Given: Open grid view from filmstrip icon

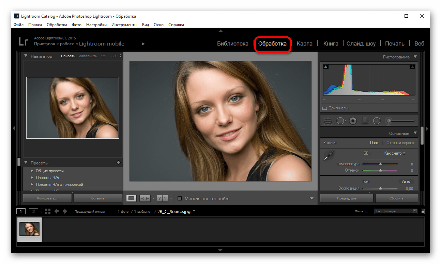Looking at the screenshot, I should [x=48, y=211].
